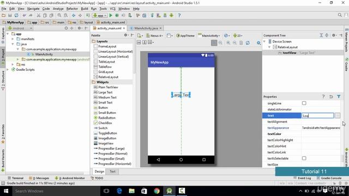Open the Android project view dropdown
349x196 pixels.
click(x=20, y=28)
